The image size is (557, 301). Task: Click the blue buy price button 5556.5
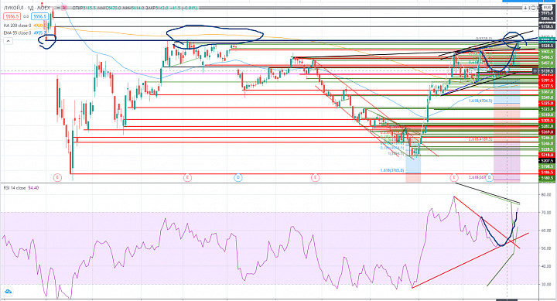coord(39,16)
